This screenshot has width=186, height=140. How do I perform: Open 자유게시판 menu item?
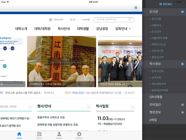157,51
